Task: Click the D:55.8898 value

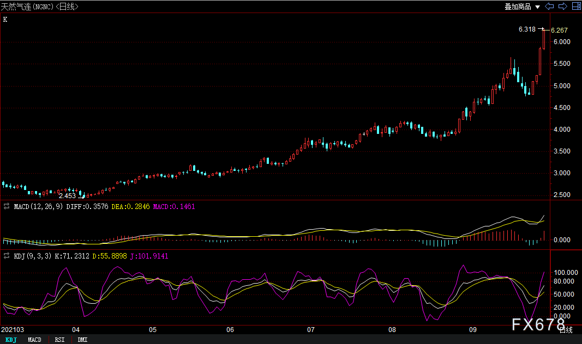Action: pos(110,256)
